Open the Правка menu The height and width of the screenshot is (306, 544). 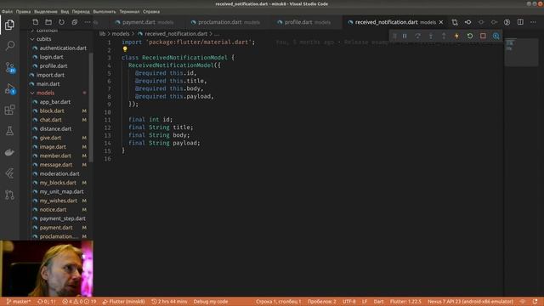pyautogui.click(x=23, y=11)
